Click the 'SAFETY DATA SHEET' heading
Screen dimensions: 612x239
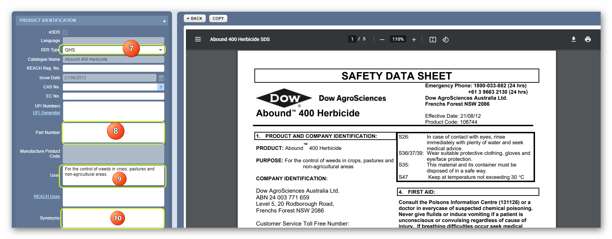pyautogui.click(x=397, y=76)
